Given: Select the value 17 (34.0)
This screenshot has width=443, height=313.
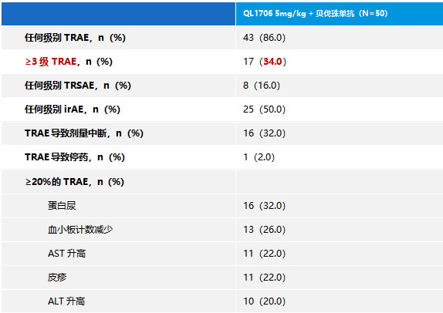Looking at the screenshot, I should click(x=265, y=62).
